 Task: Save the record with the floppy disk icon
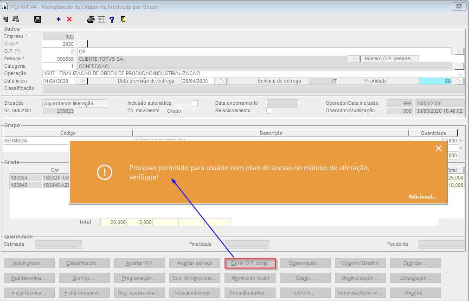[x=38, y=19]
